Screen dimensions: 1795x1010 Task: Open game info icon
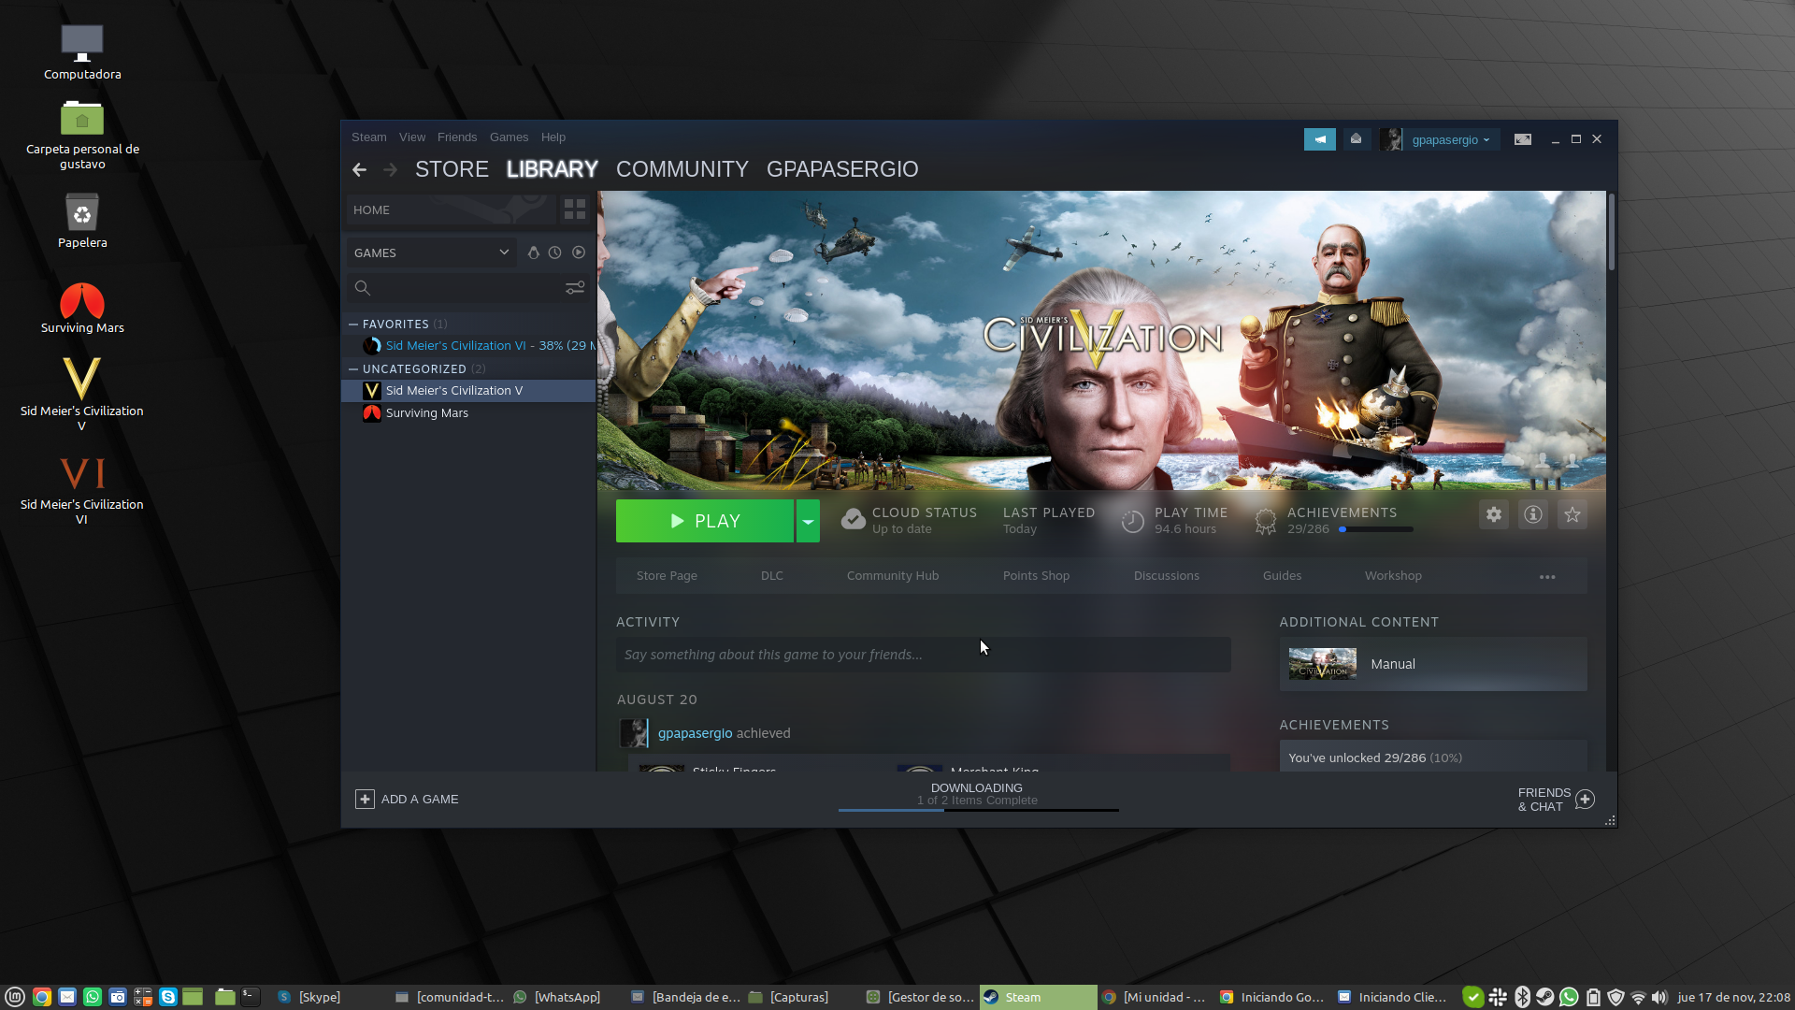pyautogui.click(x=1533, y=514)
